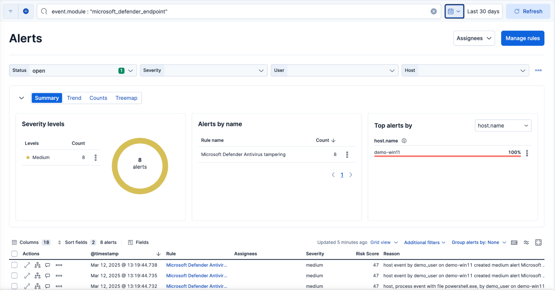
Task: Open more actions for 13:19:44.738 alert
Action: tap(59, 265)
